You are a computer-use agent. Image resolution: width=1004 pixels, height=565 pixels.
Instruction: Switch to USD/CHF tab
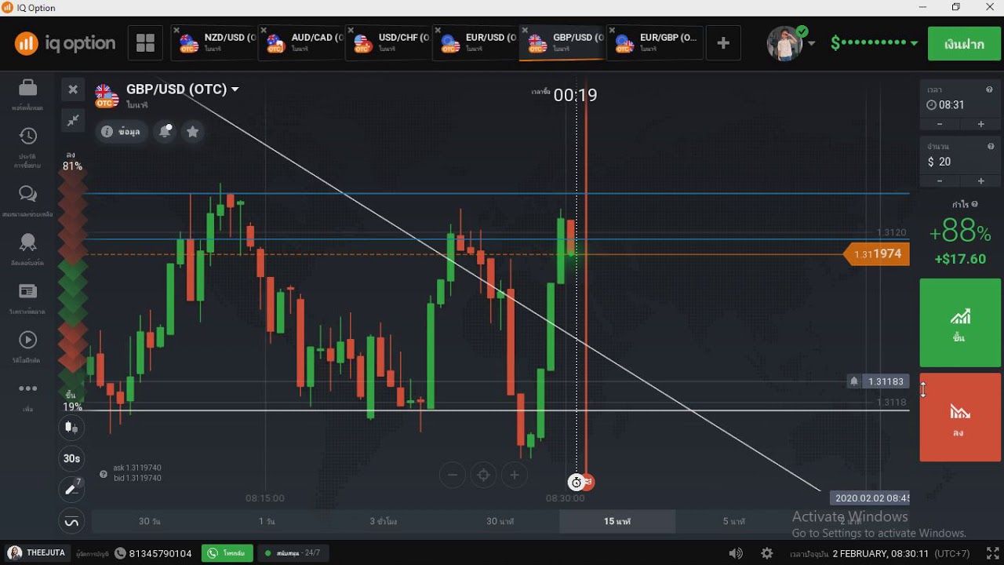[389, 43]
